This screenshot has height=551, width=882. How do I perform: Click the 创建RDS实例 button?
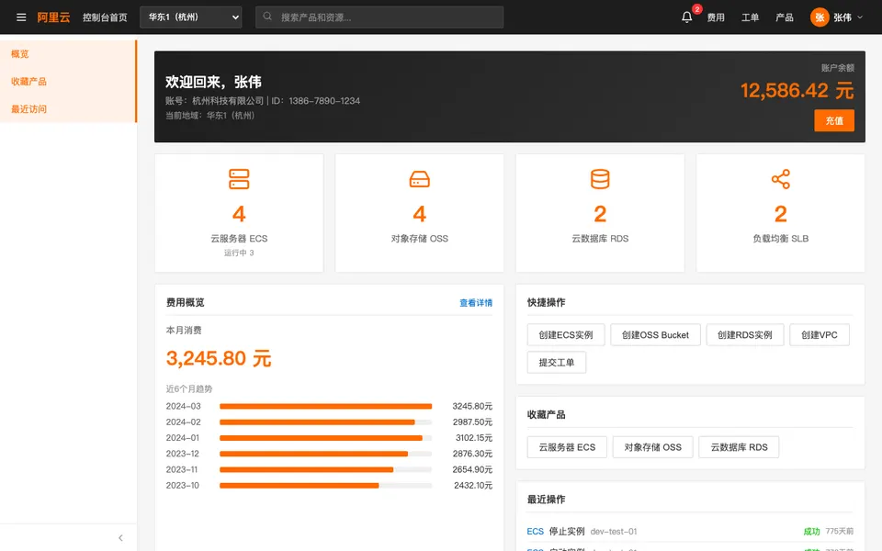745,335
